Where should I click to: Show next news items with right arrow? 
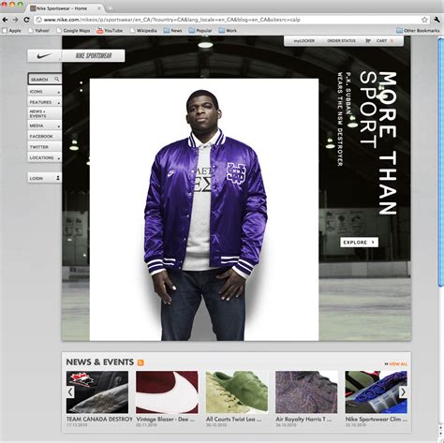[403, 391]
